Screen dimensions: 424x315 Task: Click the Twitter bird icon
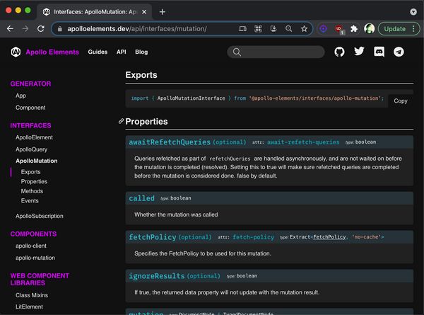click(x=359, y=52)
